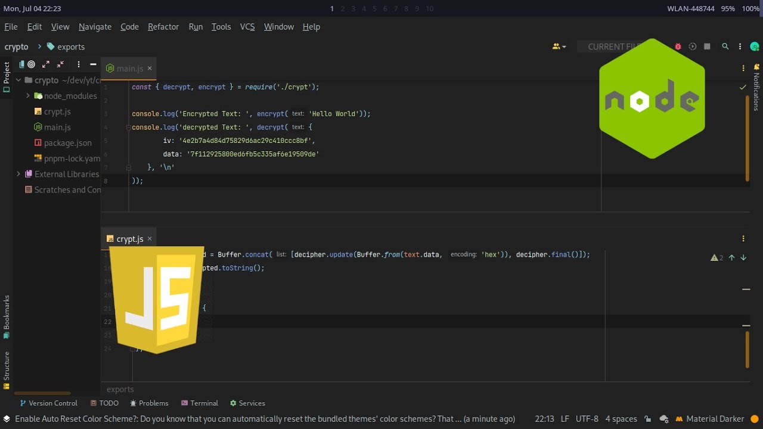
Task: Open Project panel options three-dot menu
Action: pos(78,64)
